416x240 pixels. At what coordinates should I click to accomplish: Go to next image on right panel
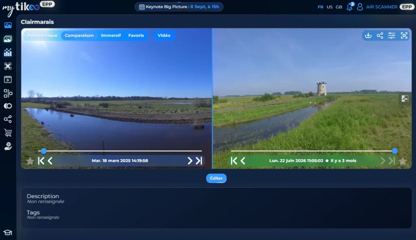383,161
